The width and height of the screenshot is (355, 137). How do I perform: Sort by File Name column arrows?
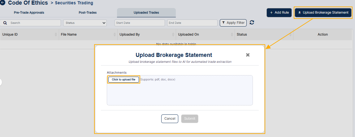[x=115, y=35]
